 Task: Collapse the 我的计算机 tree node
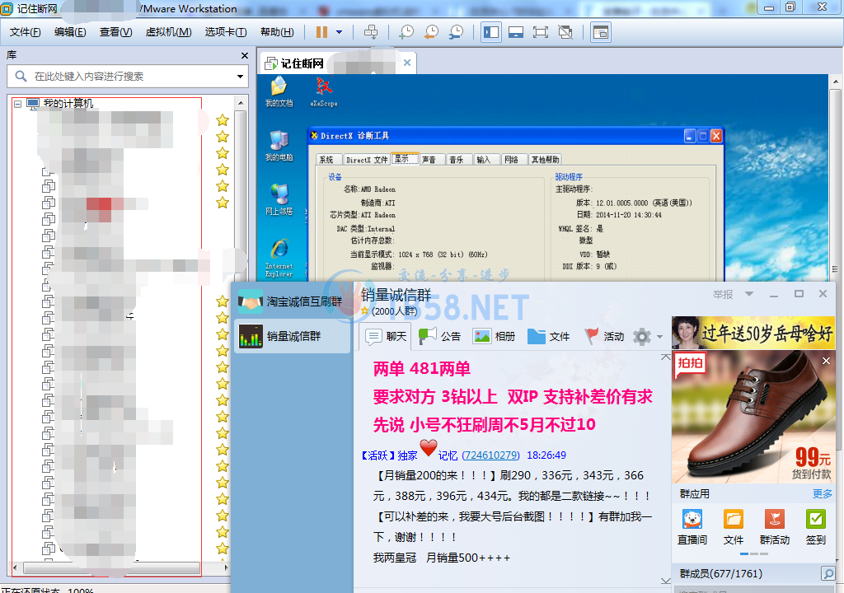(x=18, y=104)
